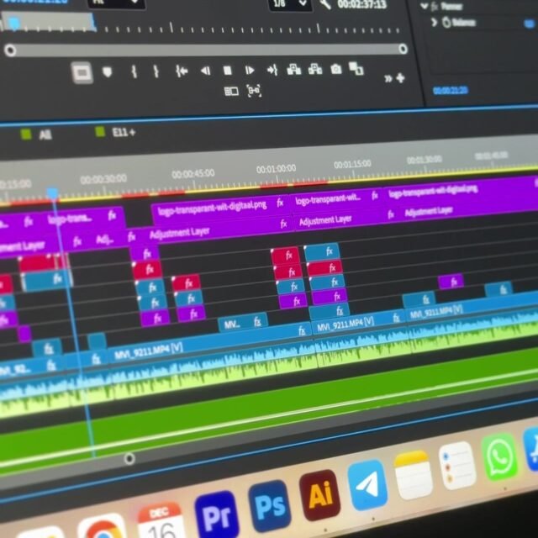Grab the left handle of monitor zoom bar
This screenshot has width=538, height=538.
pos(10,50)
